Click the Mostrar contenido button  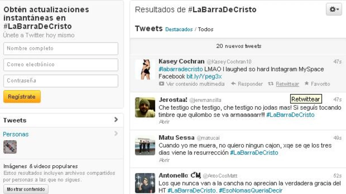pos(26,189)
